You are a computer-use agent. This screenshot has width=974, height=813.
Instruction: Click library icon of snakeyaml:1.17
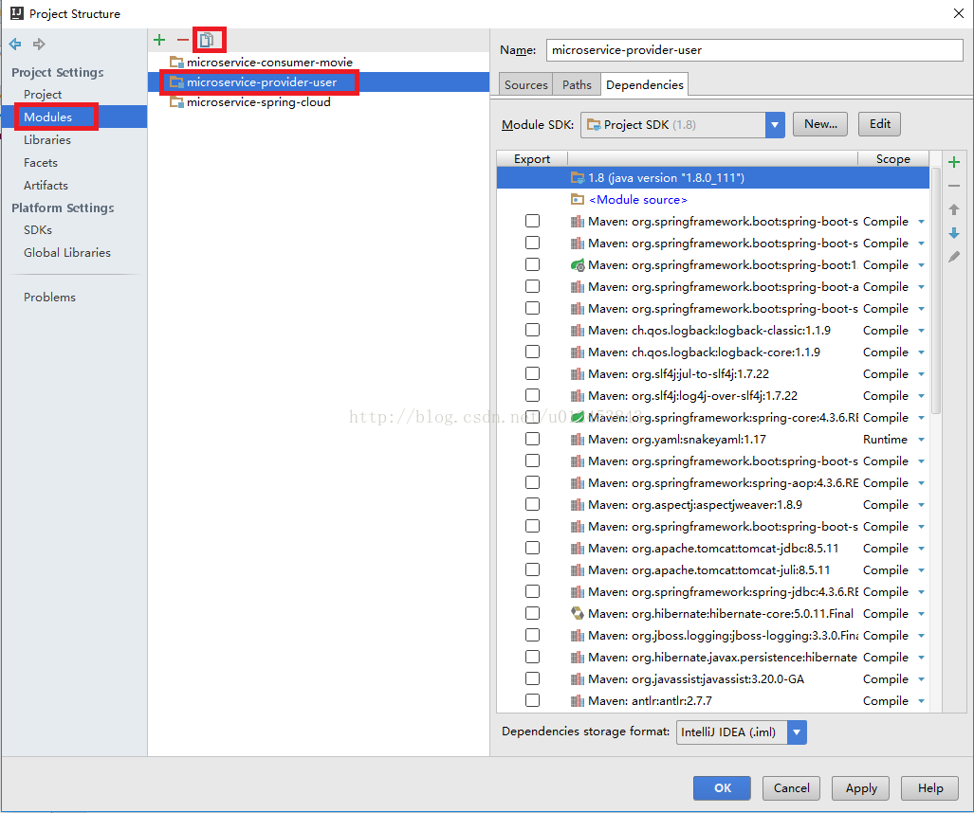[578, 440]
